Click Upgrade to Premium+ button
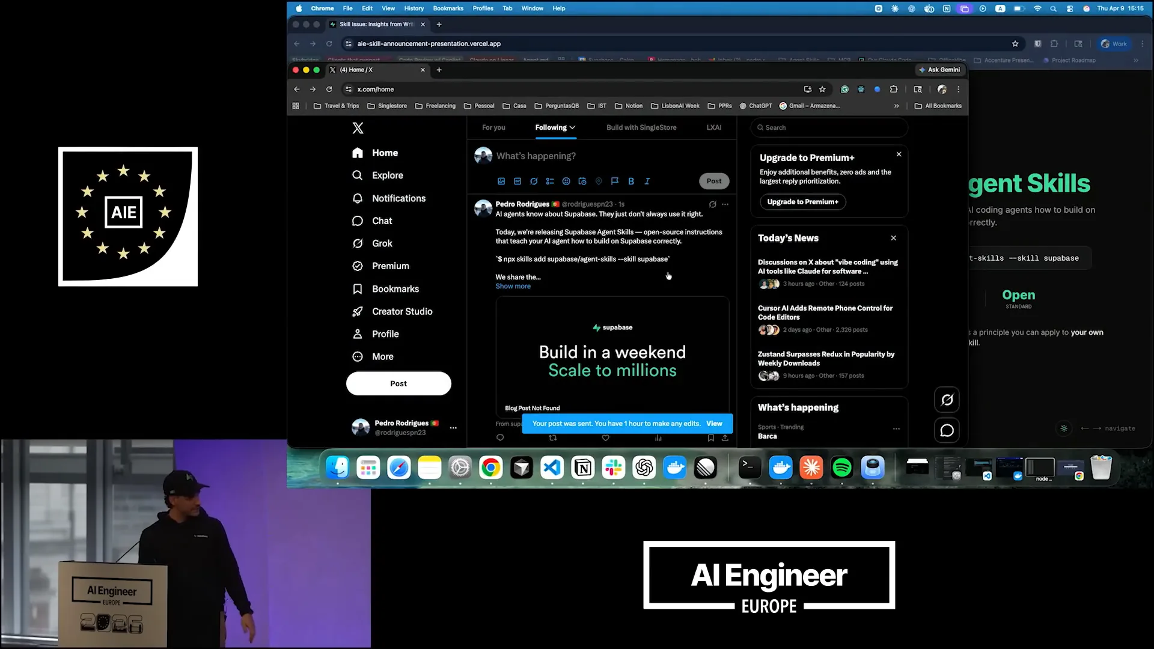The width and height of the screenshot is (1154, 649). coord(802,202)
